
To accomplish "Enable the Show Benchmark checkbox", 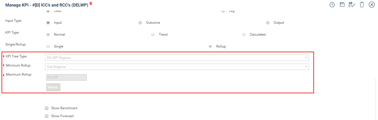I will pos(47,108).
